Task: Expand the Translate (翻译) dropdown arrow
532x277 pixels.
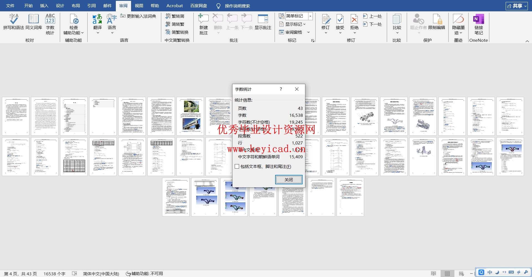Action: tap(98, 33)
